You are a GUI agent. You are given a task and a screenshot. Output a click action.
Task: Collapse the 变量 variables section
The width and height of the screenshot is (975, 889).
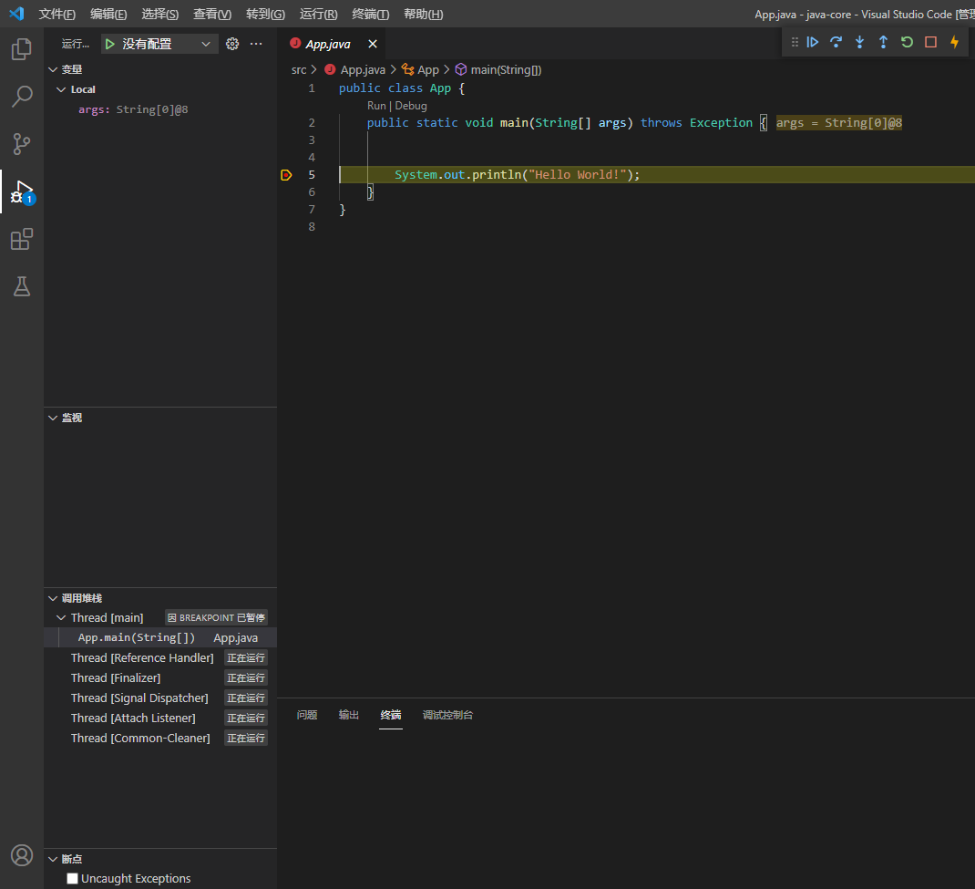point(53,69)
